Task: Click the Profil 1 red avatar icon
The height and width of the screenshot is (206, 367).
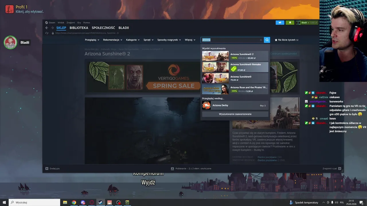Action: [9, 9]
